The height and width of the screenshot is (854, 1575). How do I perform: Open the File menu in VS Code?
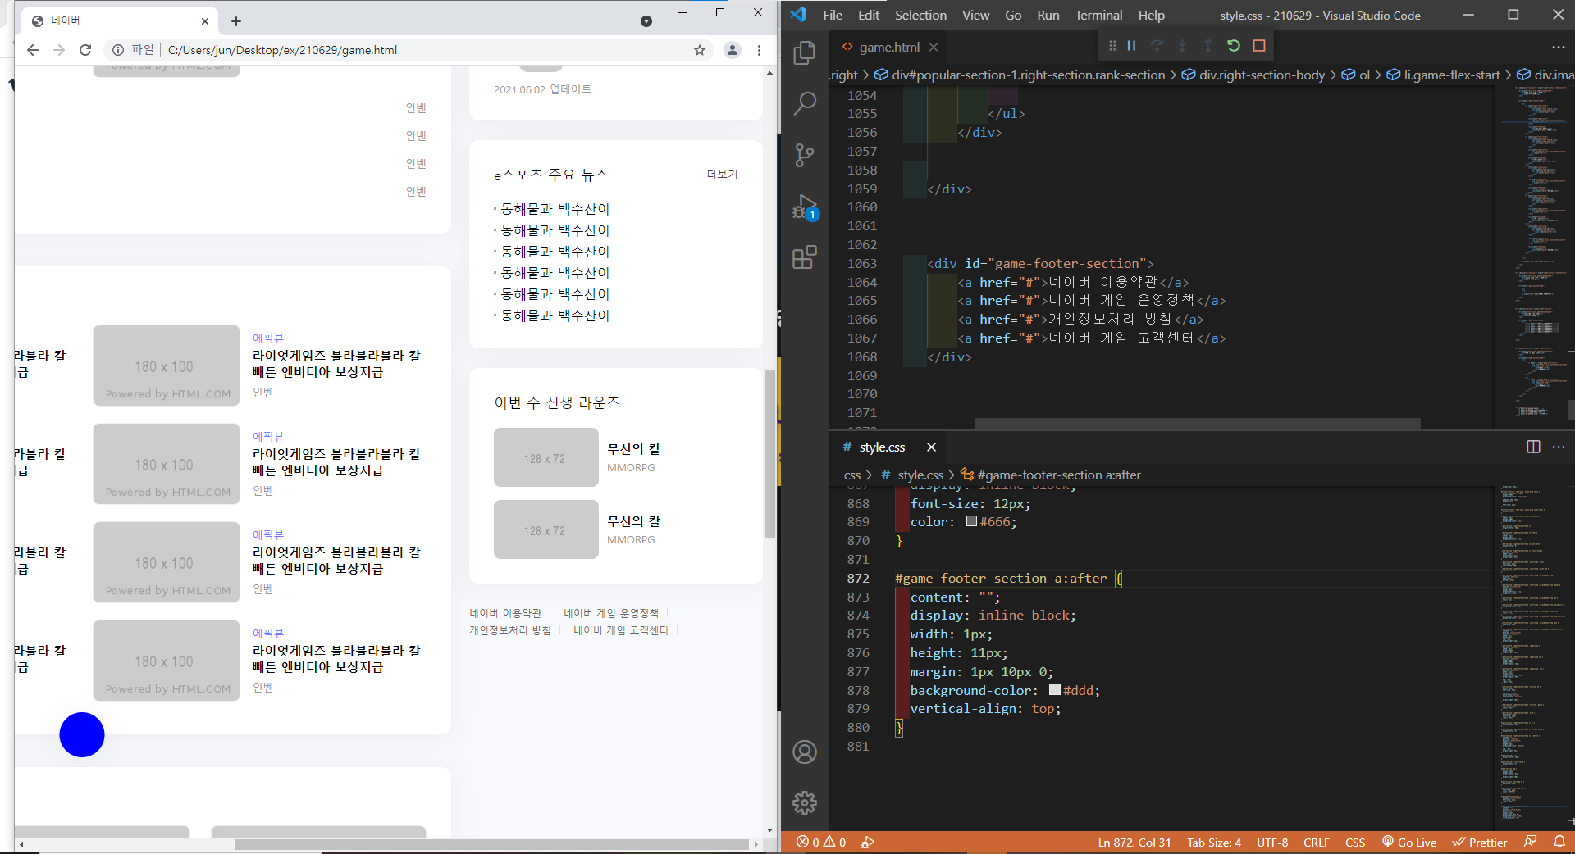(833, 15)
